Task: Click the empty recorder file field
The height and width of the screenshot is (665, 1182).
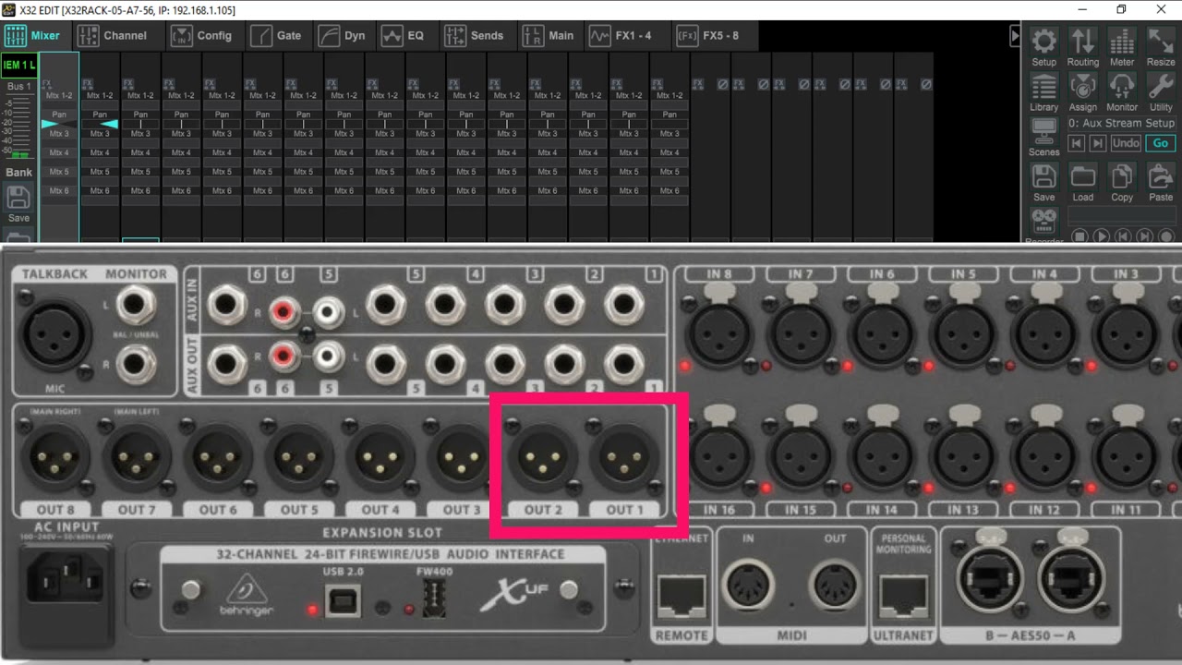Action: coord(1122,215)
